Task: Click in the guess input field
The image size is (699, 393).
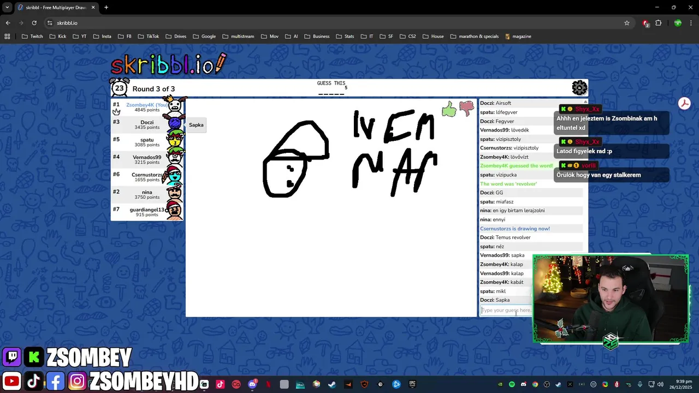Action: pos(506,310)
